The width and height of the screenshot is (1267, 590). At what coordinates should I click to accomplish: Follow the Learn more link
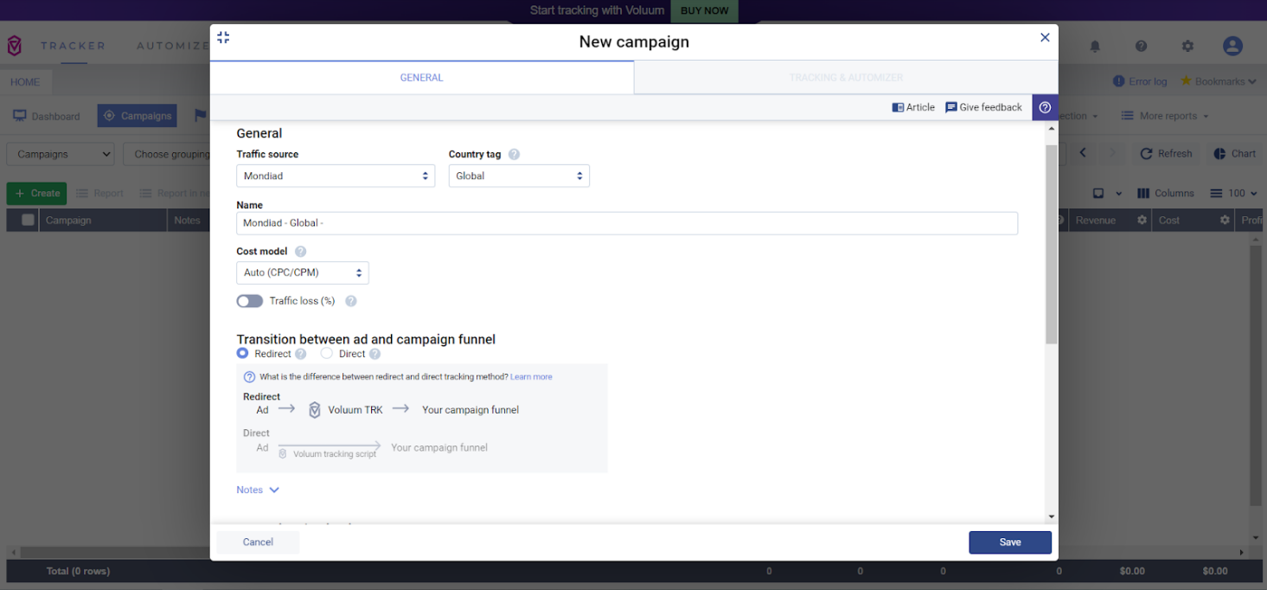531,377
